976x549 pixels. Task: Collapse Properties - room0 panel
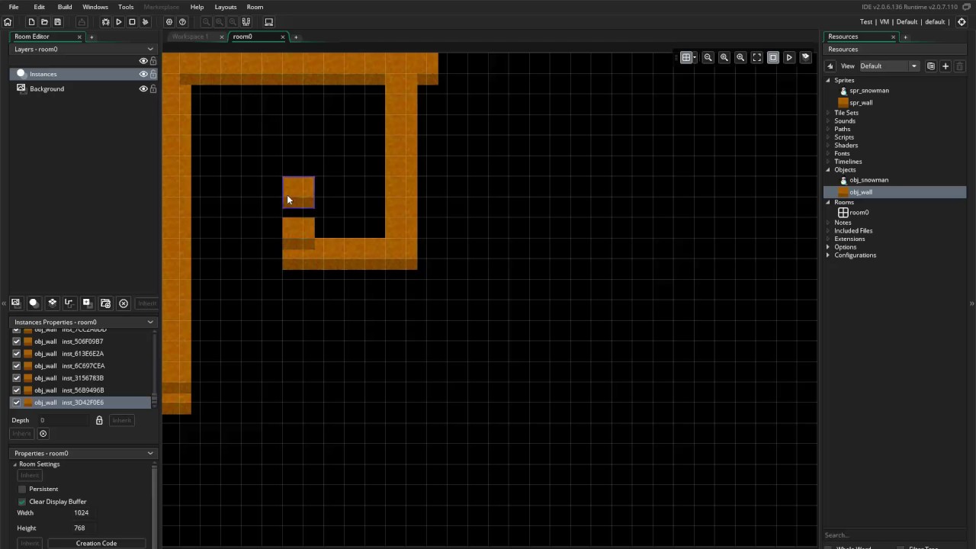(150, 453)
